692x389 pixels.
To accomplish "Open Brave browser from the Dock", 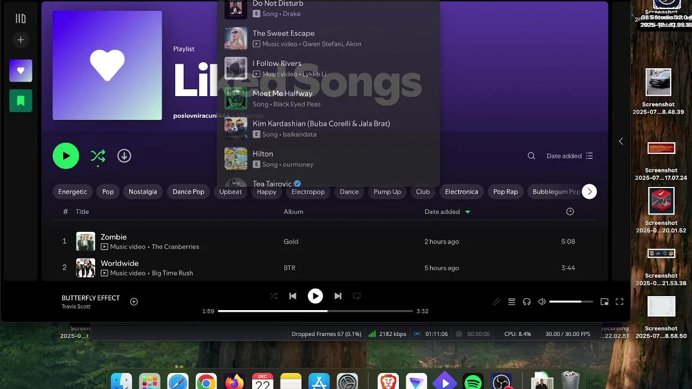I will [x=388, y=381].
